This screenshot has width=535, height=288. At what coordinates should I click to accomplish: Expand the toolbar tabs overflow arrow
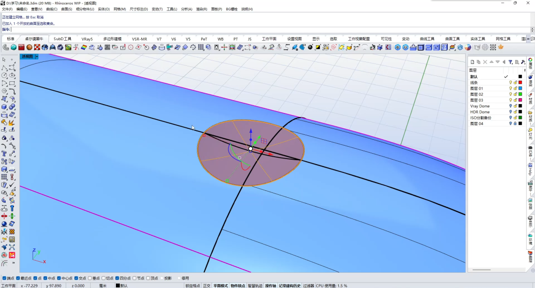coord(529,39)
